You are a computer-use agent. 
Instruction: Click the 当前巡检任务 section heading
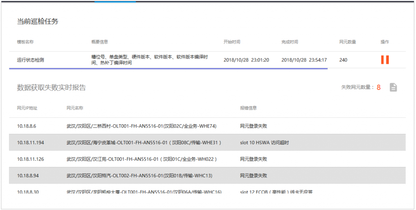point(37,22)
